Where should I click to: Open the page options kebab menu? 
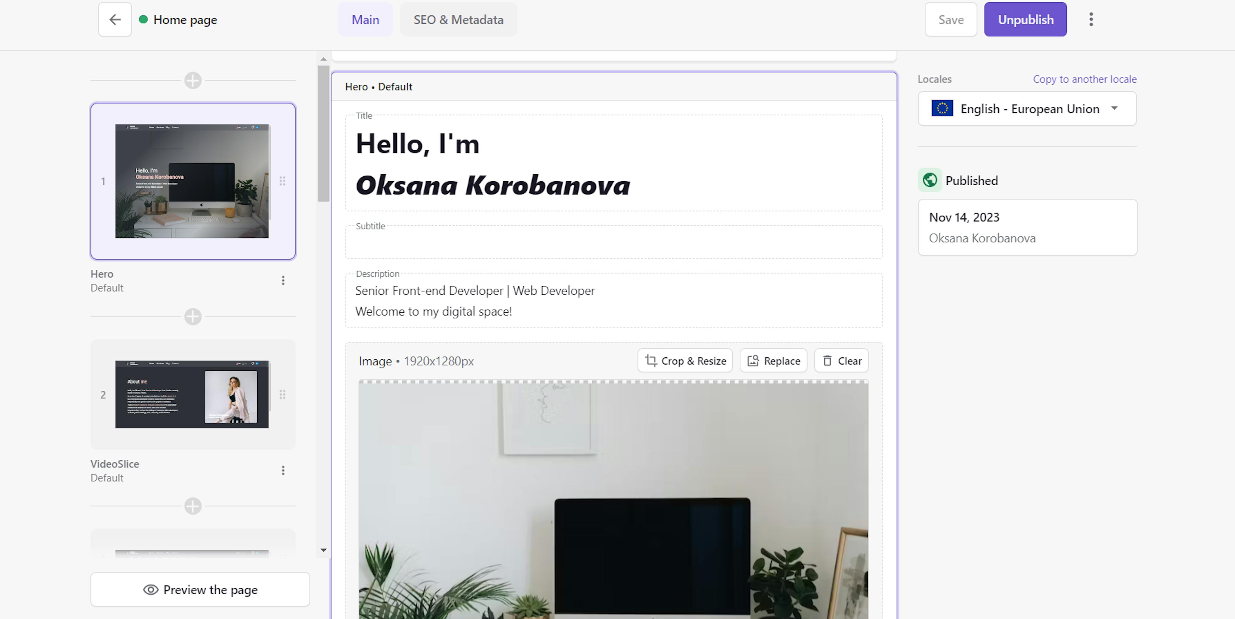[1091, 20]
